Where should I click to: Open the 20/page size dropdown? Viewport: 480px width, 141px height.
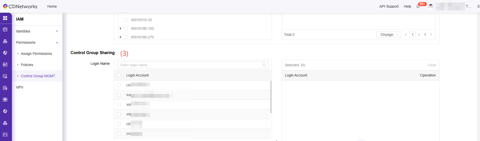[389, 35]
